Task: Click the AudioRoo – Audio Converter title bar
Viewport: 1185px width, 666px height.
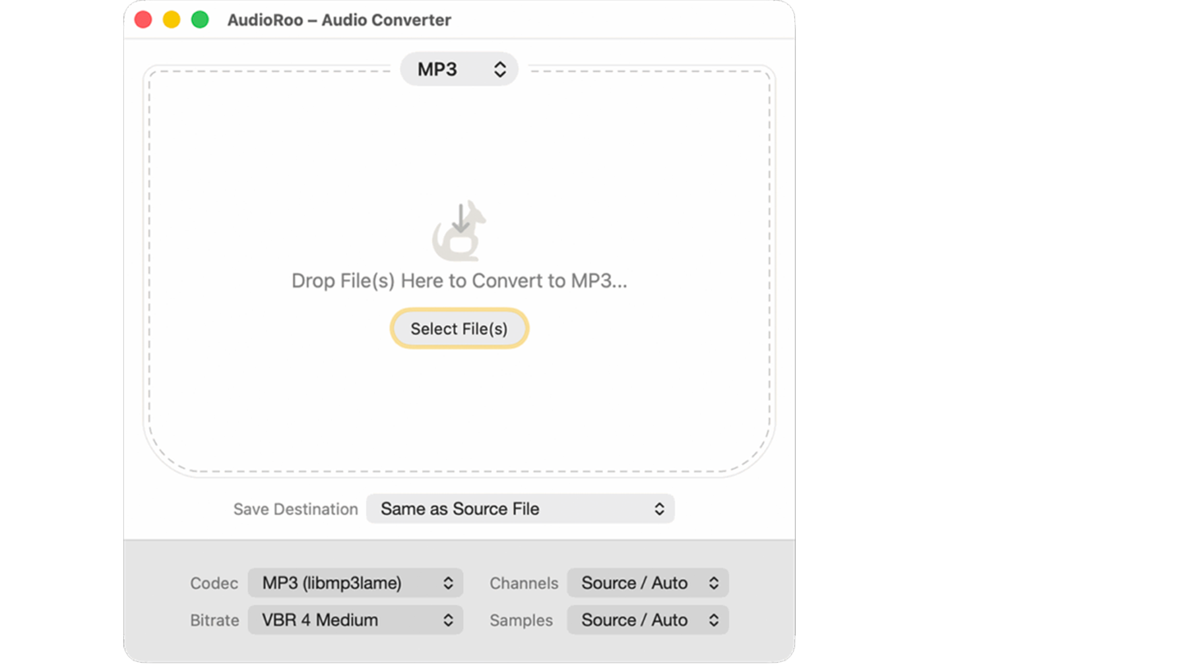Action: click(x=338, y=20)
